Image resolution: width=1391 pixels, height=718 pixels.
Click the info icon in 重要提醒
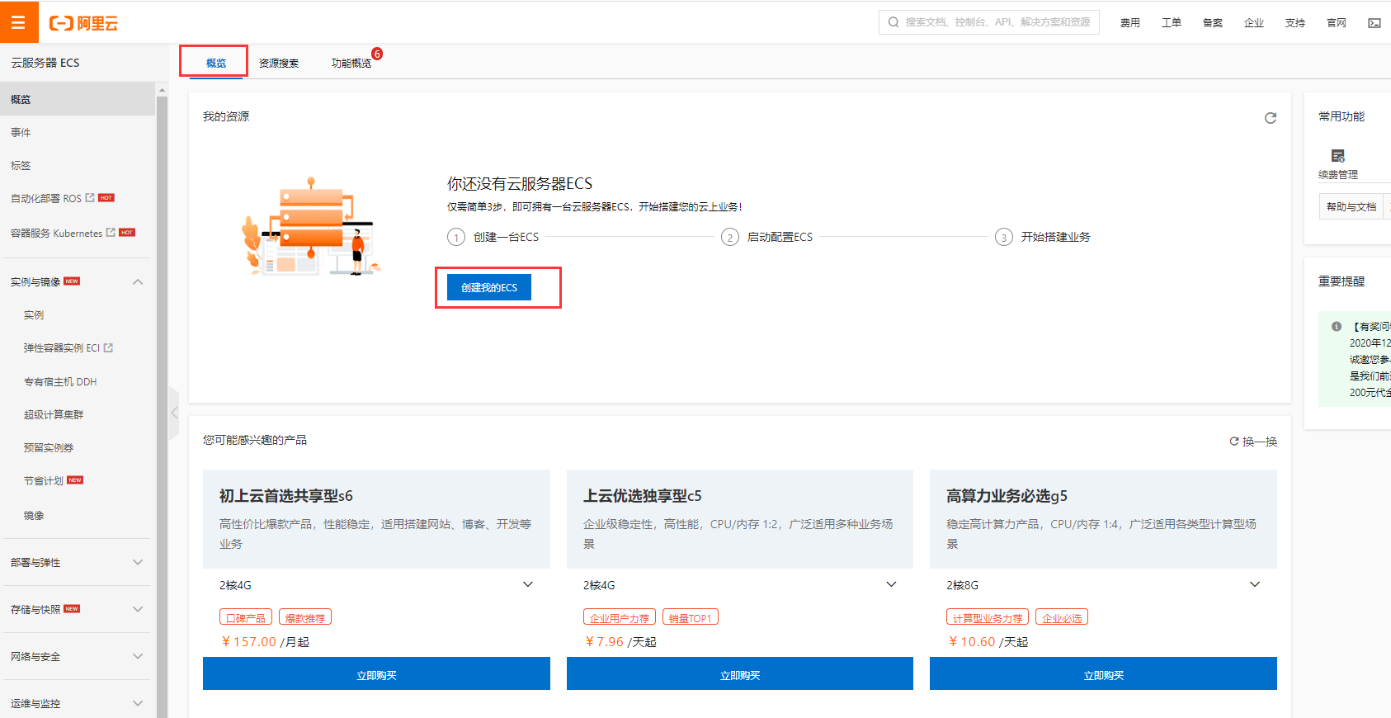pyautogui.click(x=1337, y=326)
